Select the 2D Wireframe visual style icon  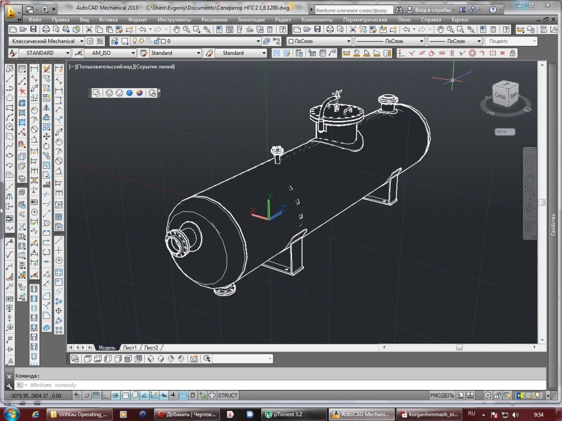97,93
